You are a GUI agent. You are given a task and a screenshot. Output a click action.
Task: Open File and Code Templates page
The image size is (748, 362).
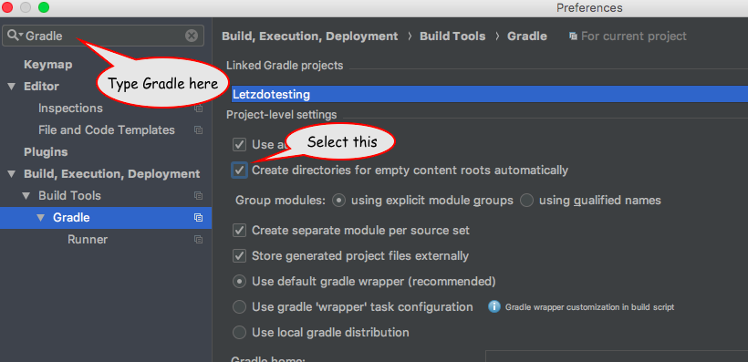click(107, 130)
